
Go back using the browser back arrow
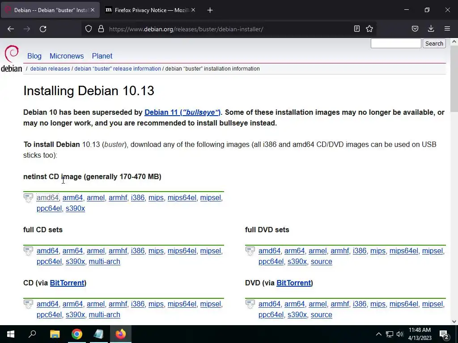(11, 29)
